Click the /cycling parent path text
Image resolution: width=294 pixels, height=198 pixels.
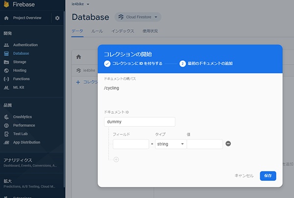[x=111, y=88]
